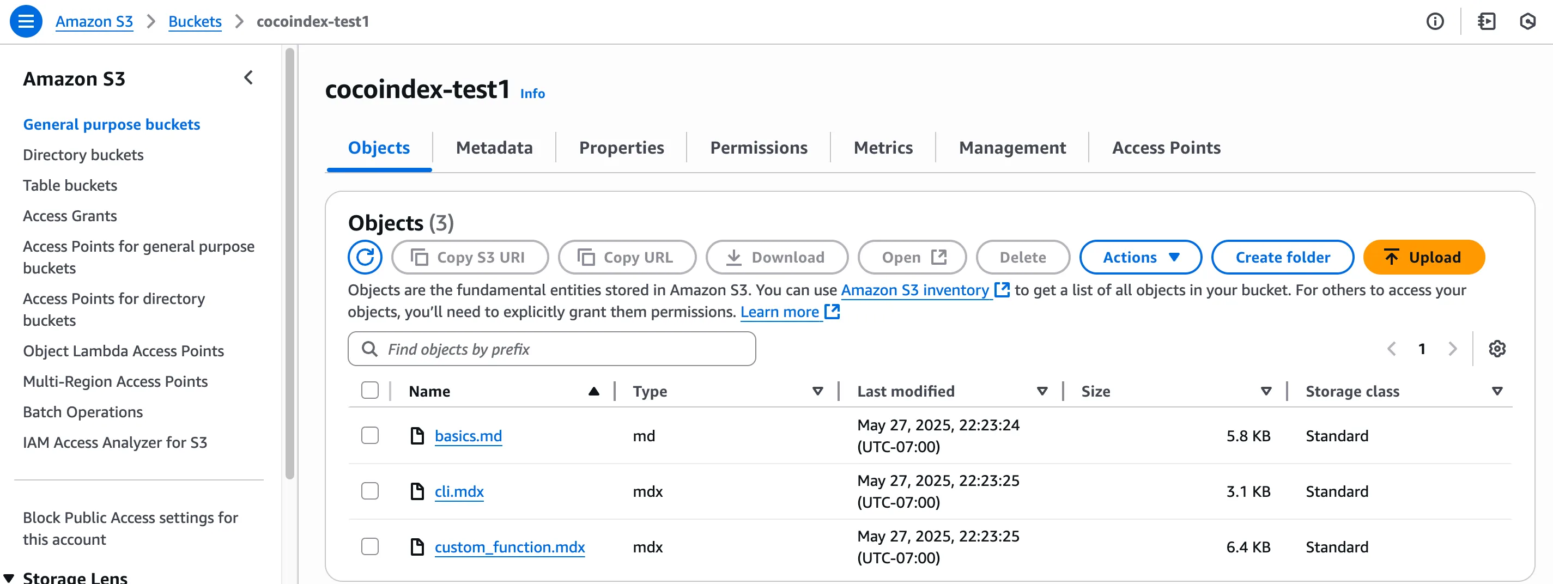
Task: Expand the Storage Lens section
Action: pyautogui.click(x=9, y=578)
